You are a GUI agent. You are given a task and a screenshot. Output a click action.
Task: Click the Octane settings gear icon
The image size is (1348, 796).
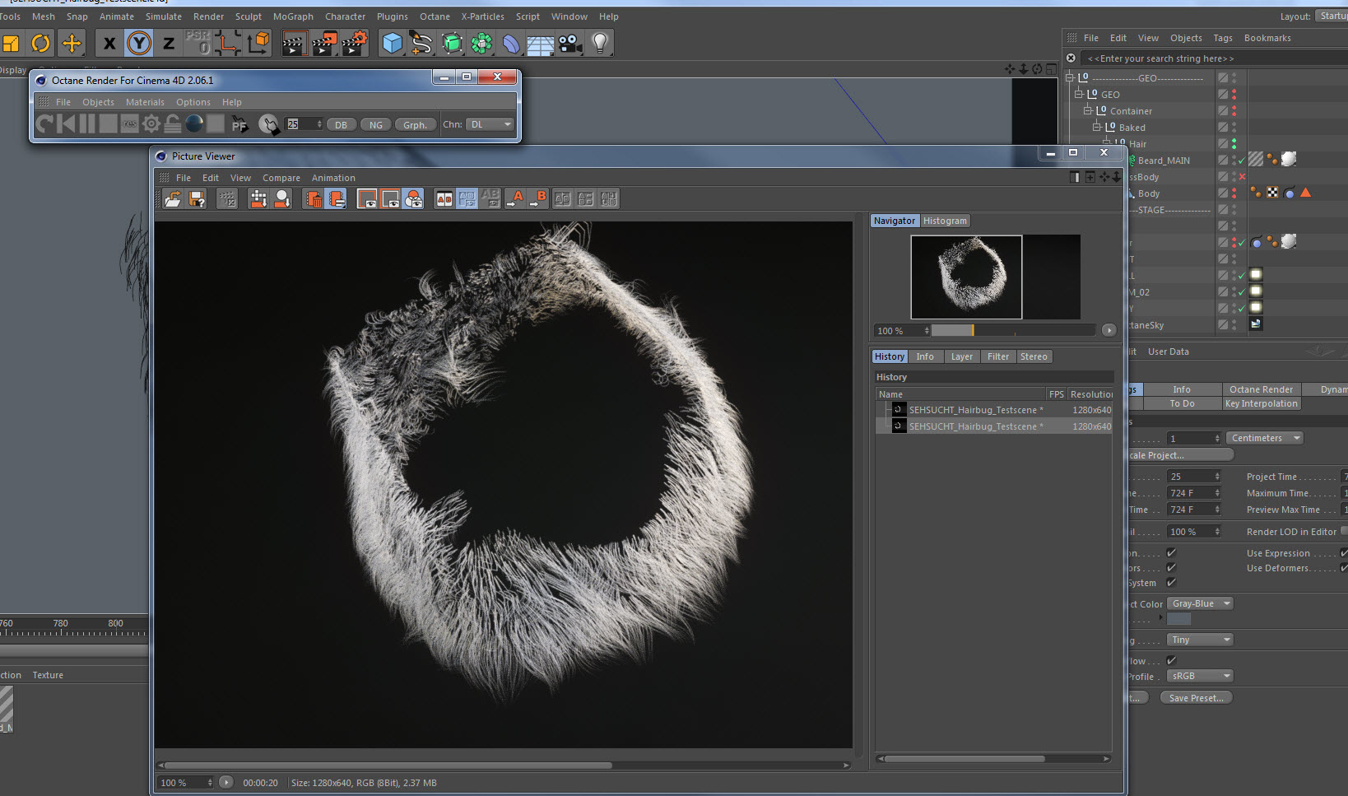[x=151, y=124]
